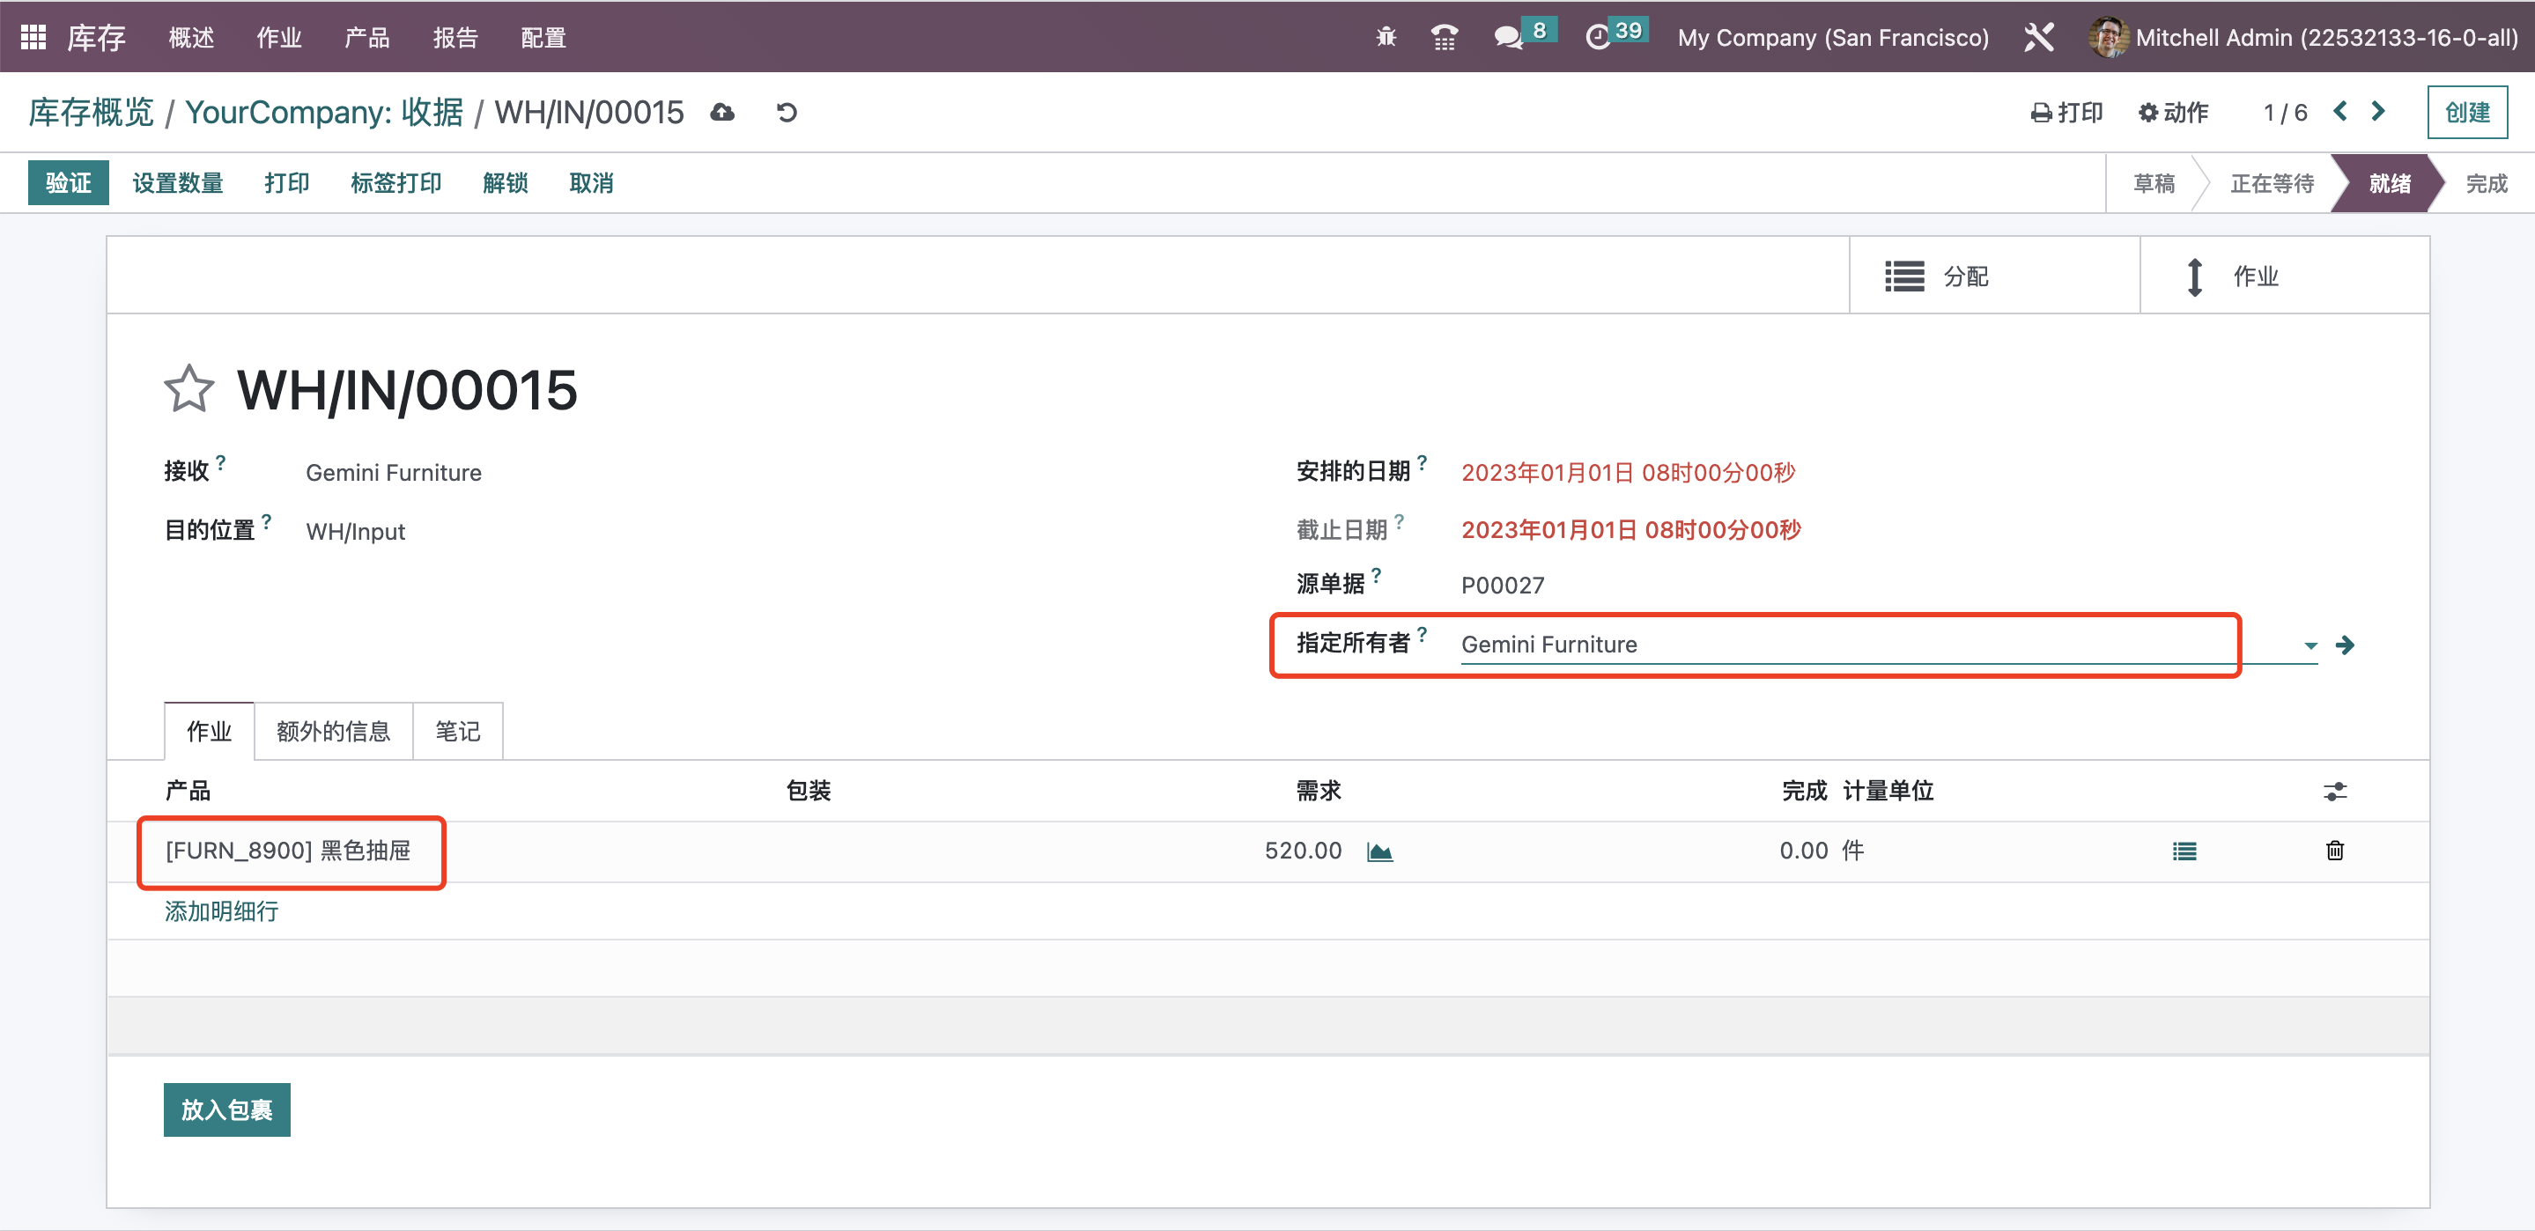Screen dimensions: 2535x1231
Task: Go to previous record arrow
Action: tap(2340, 111)
